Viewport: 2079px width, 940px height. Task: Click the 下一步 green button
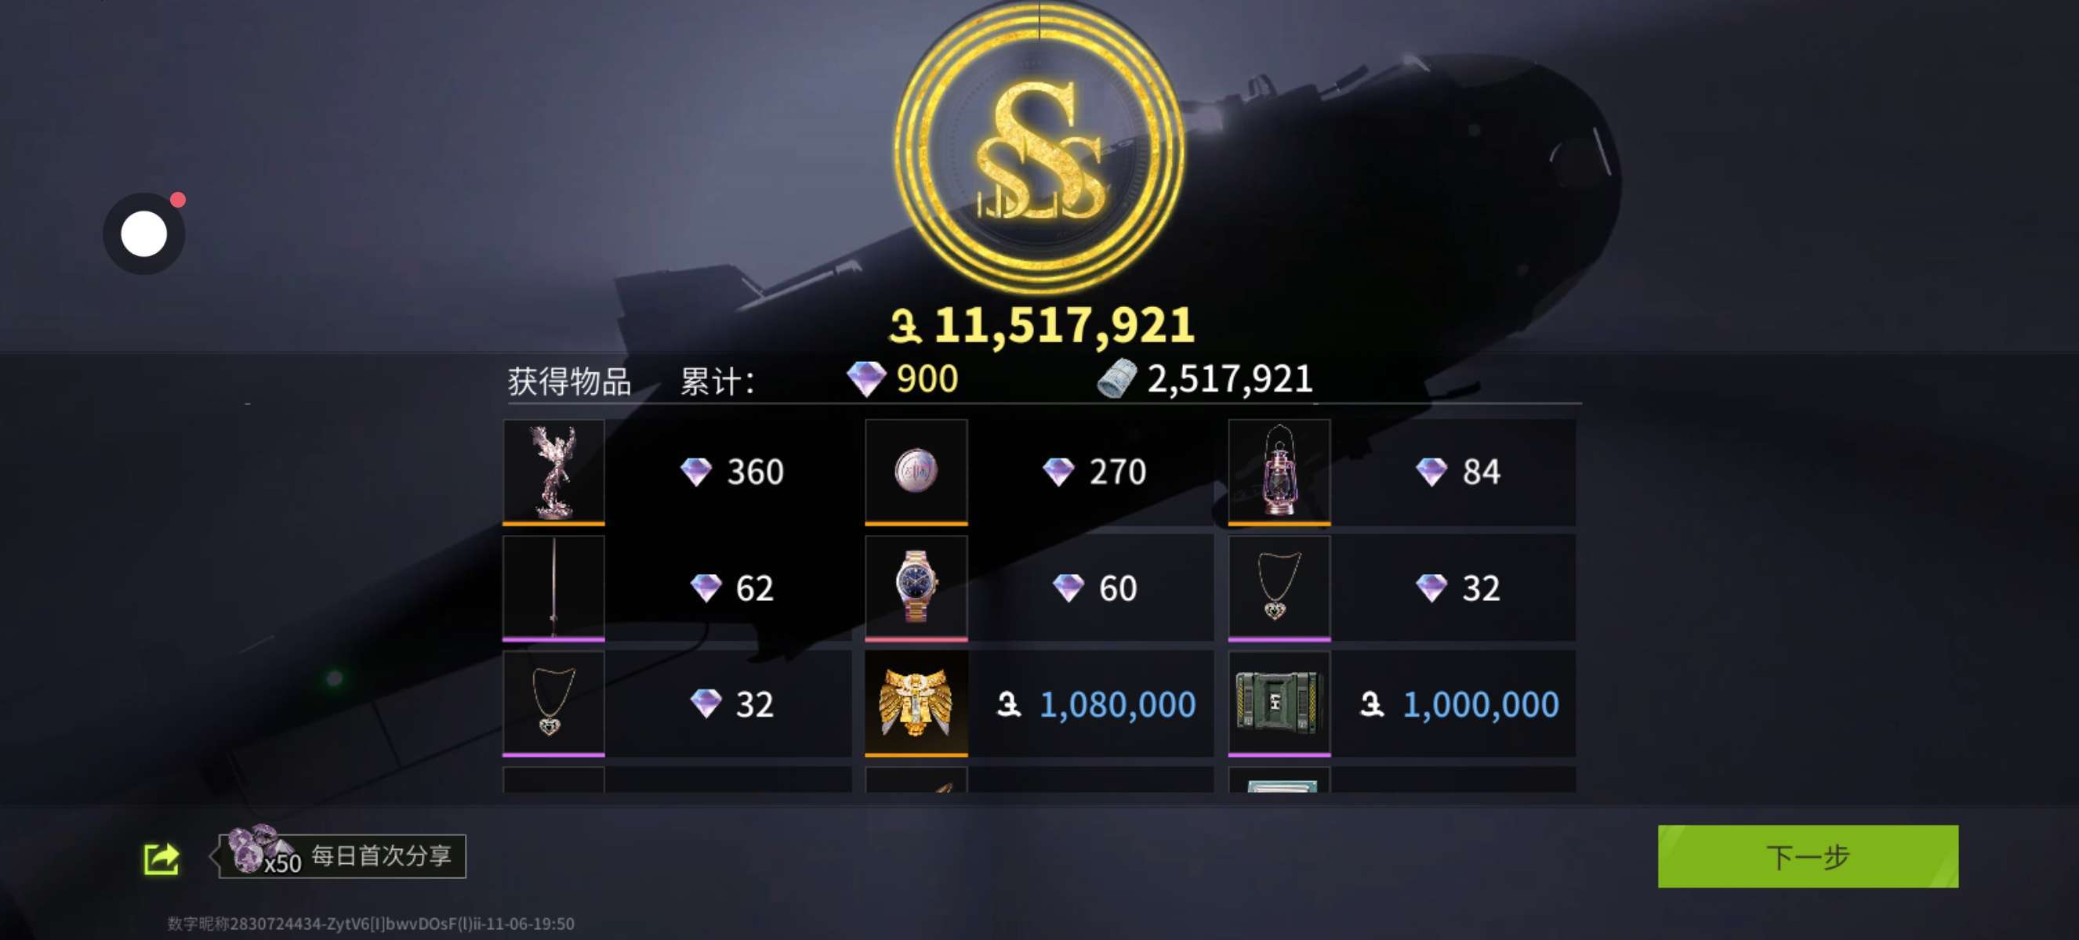click(1807, 856)
